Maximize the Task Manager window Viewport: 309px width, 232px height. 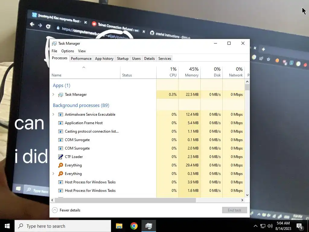coord(229,43)
